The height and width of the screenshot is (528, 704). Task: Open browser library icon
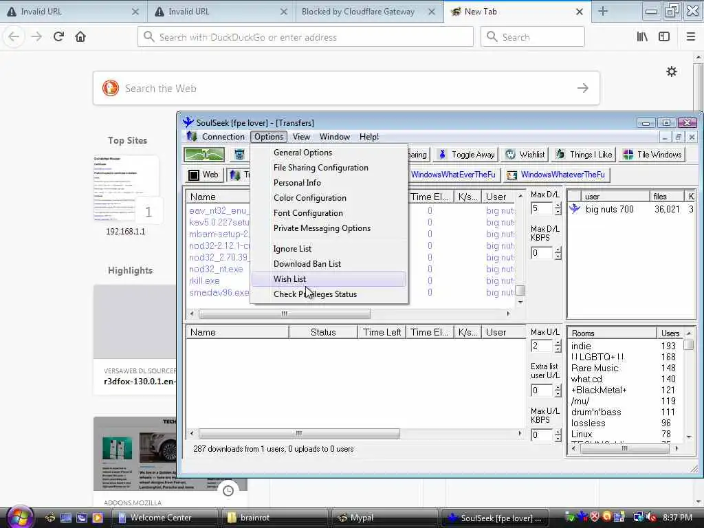[x=642, y=37]
